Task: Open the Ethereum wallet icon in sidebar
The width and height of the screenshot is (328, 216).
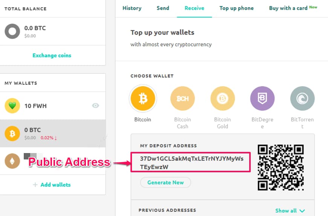Action: coord(12,161)
